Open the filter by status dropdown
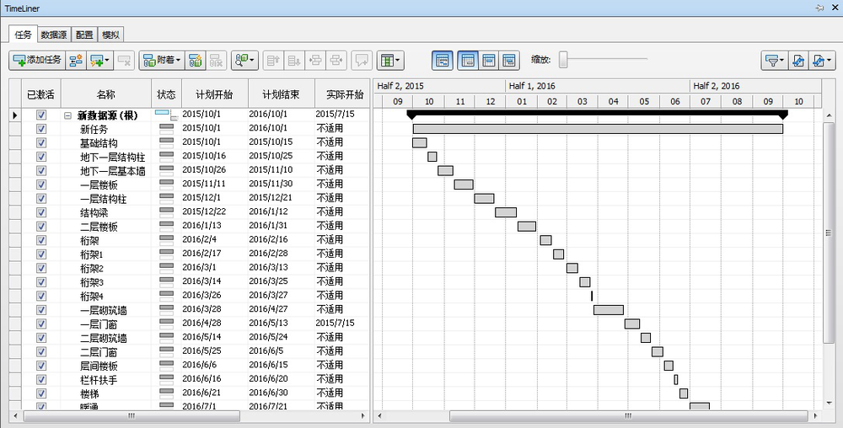 (774, 61)
